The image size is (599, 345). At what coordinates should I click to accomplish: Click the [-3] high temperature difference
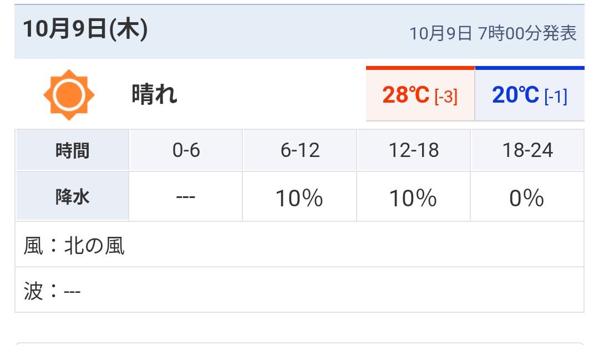coord(446,97)
